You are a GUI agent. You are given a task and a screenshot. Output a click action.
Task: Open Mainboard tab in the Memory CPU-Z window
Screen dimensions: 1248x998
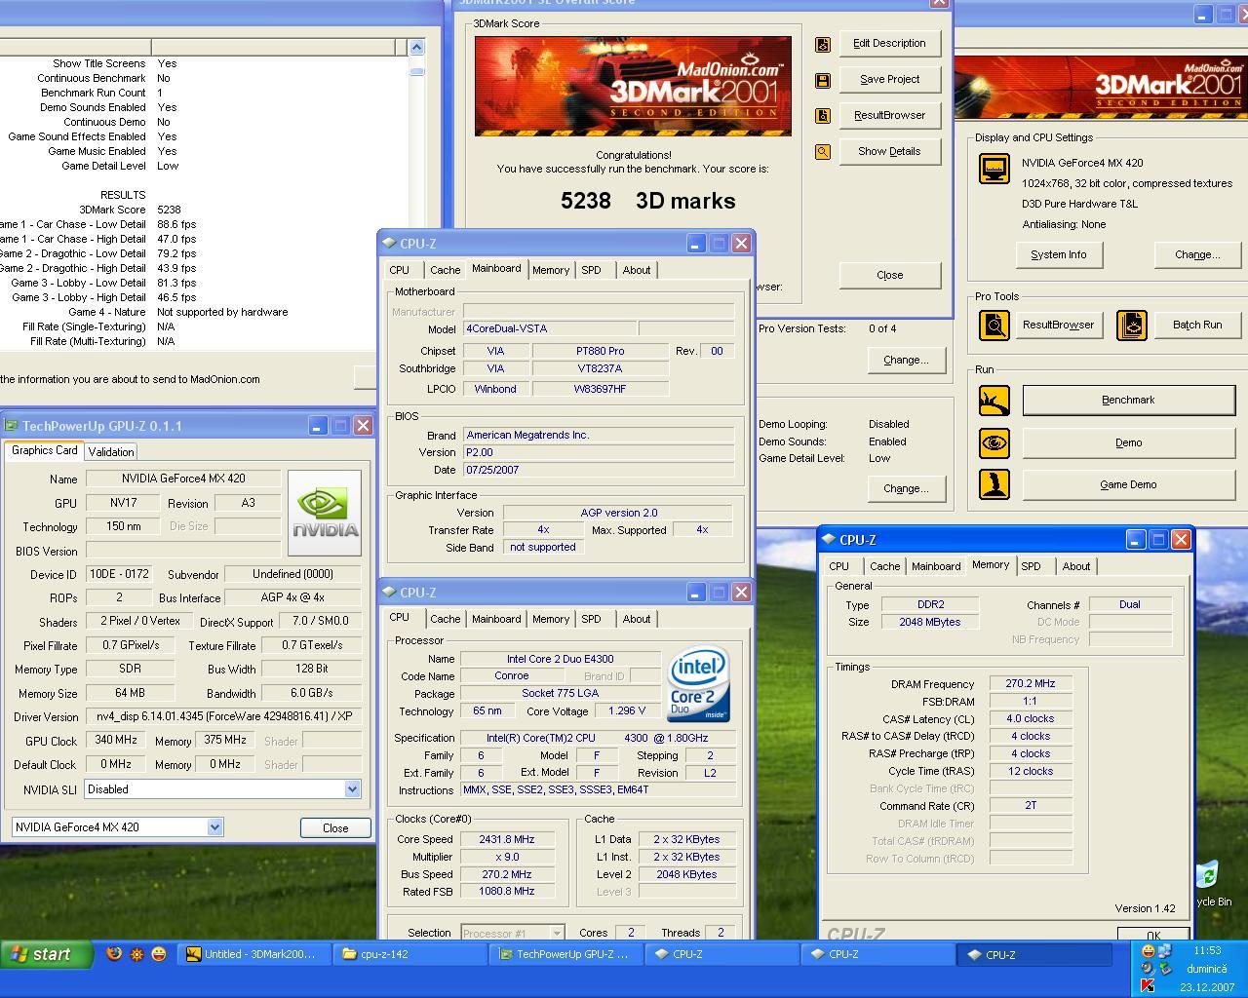936,566
